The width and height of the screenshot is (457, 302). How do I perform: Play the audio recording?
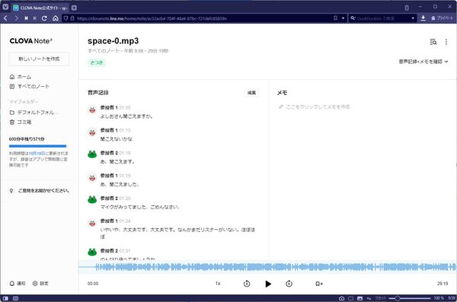[x=268, y=284]
